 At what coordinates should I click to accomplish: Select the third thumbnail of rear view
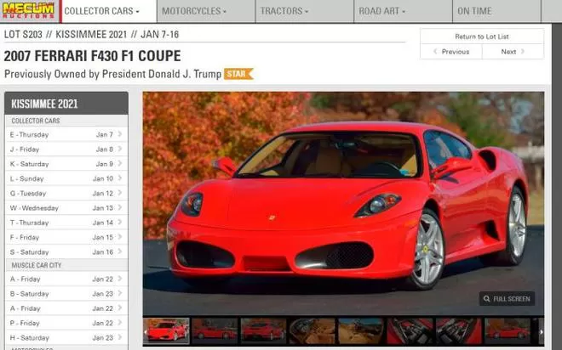tap(263, 330)
